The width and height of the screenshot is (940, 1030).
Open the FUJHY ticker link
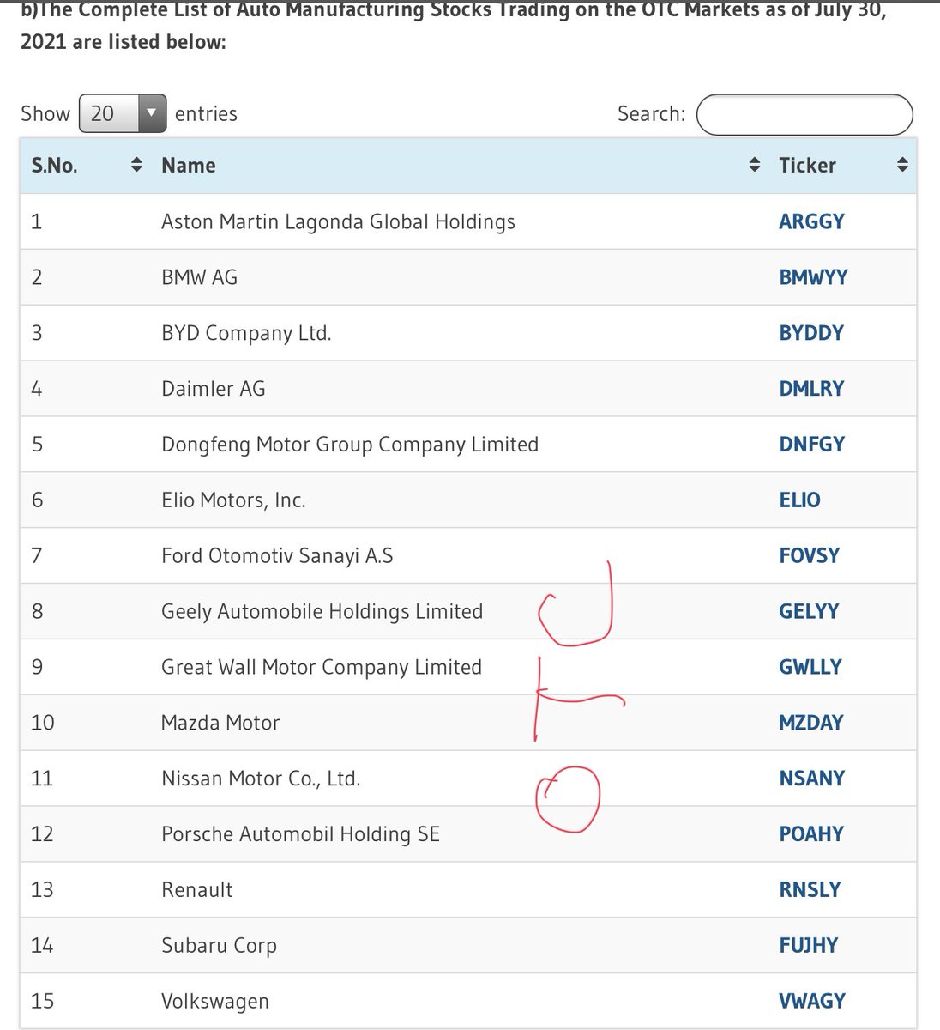[809, 946]
